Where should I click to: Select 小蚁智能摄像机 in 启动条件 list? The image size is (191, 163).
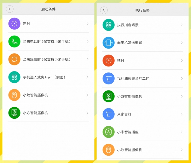[x=36, y=95]
